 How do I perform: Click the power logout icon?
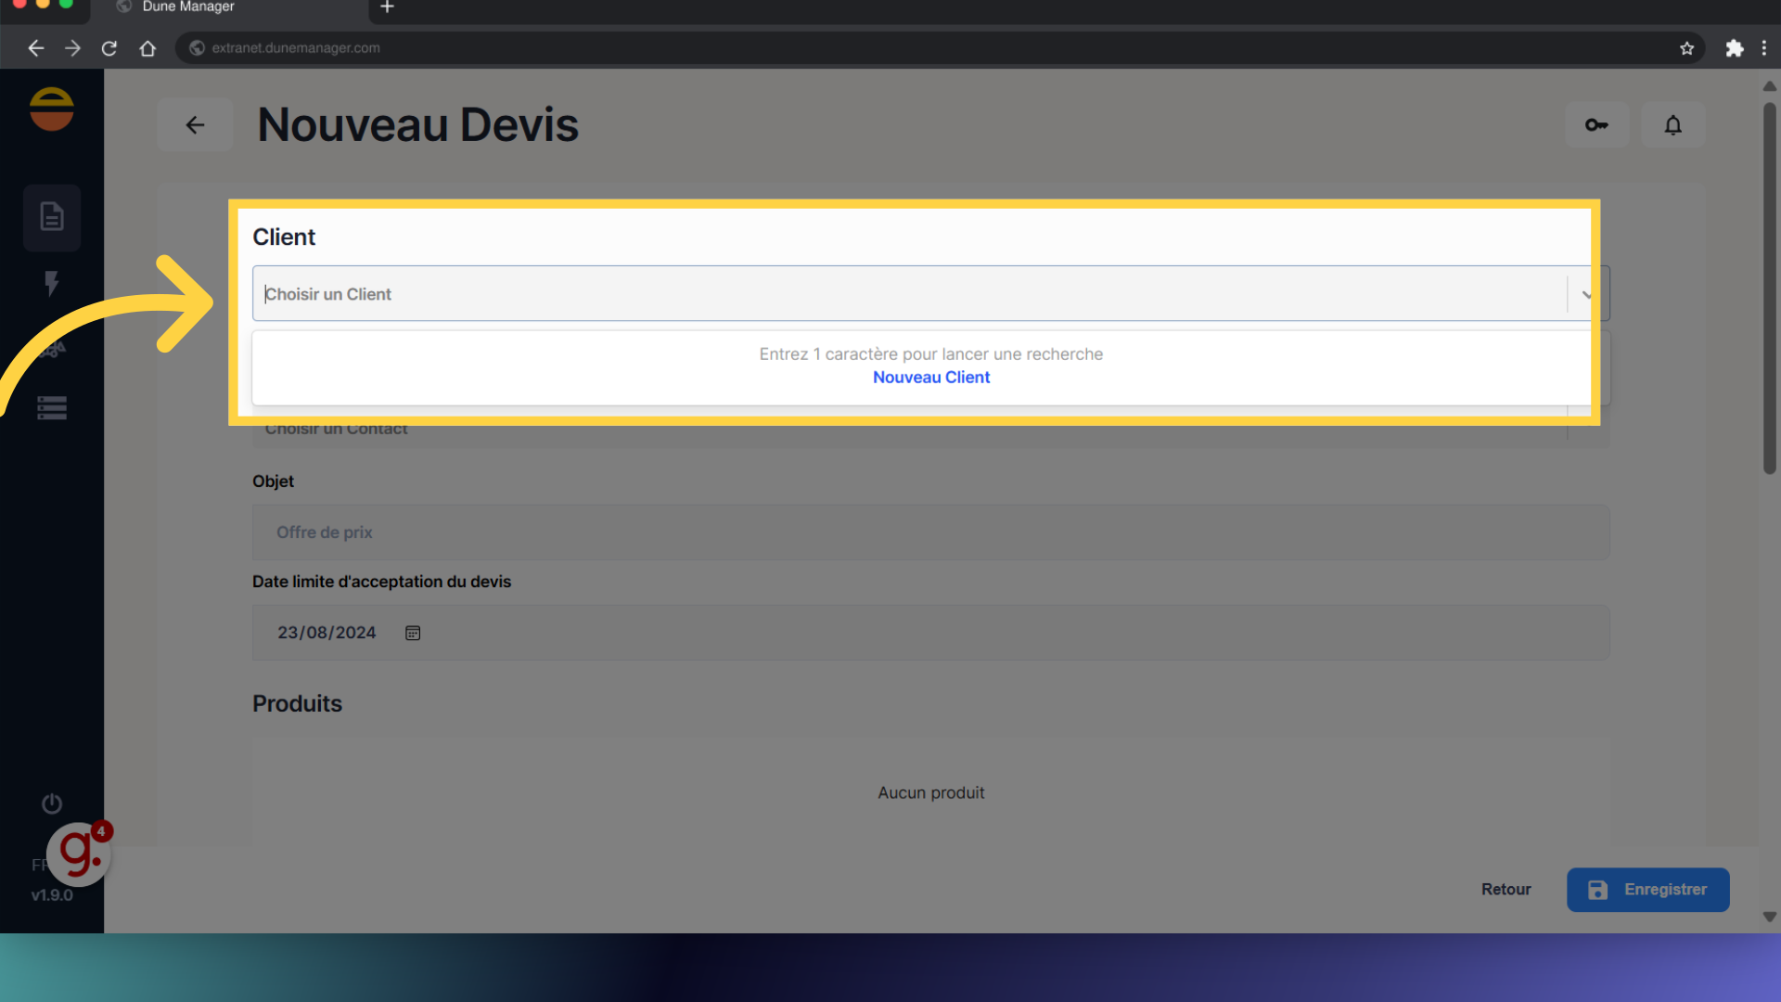pyautogui.click(x=52, y=803)
